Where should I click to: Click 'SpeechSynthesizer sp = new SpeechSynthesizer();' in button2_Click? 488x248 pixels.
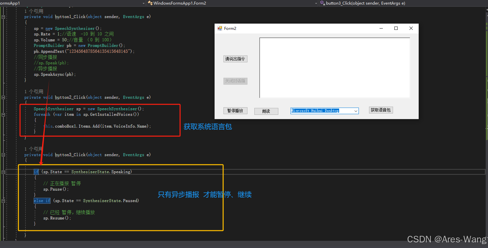pyautogui.click(x=89, y=109)
